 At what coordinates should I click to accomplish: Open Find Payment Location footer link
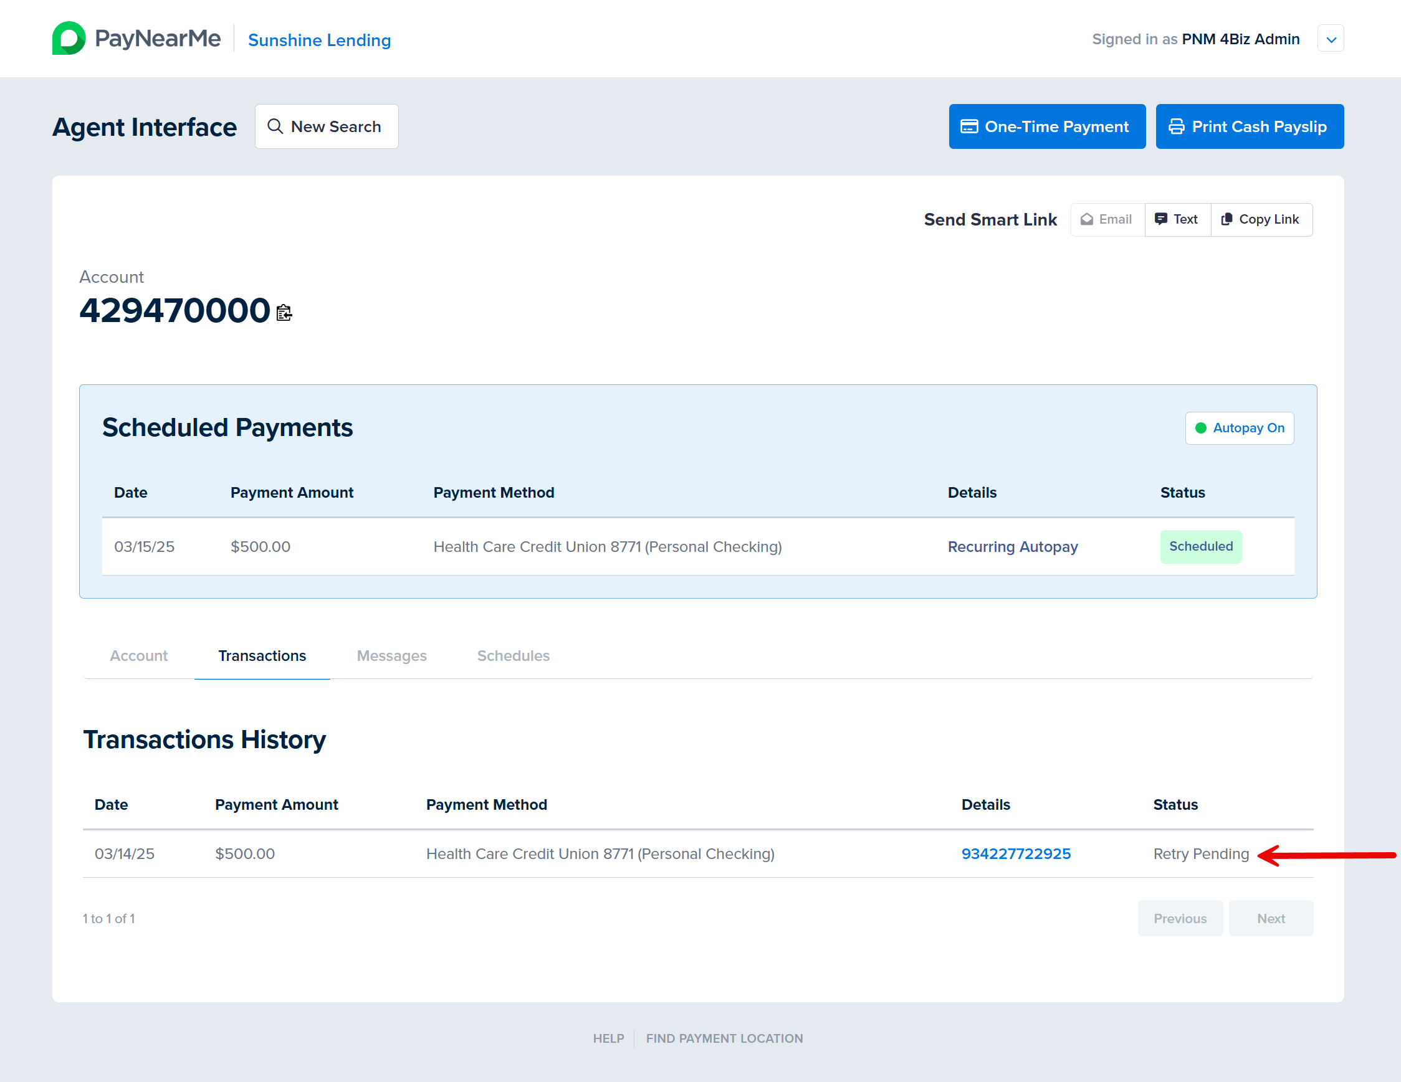724,1038
